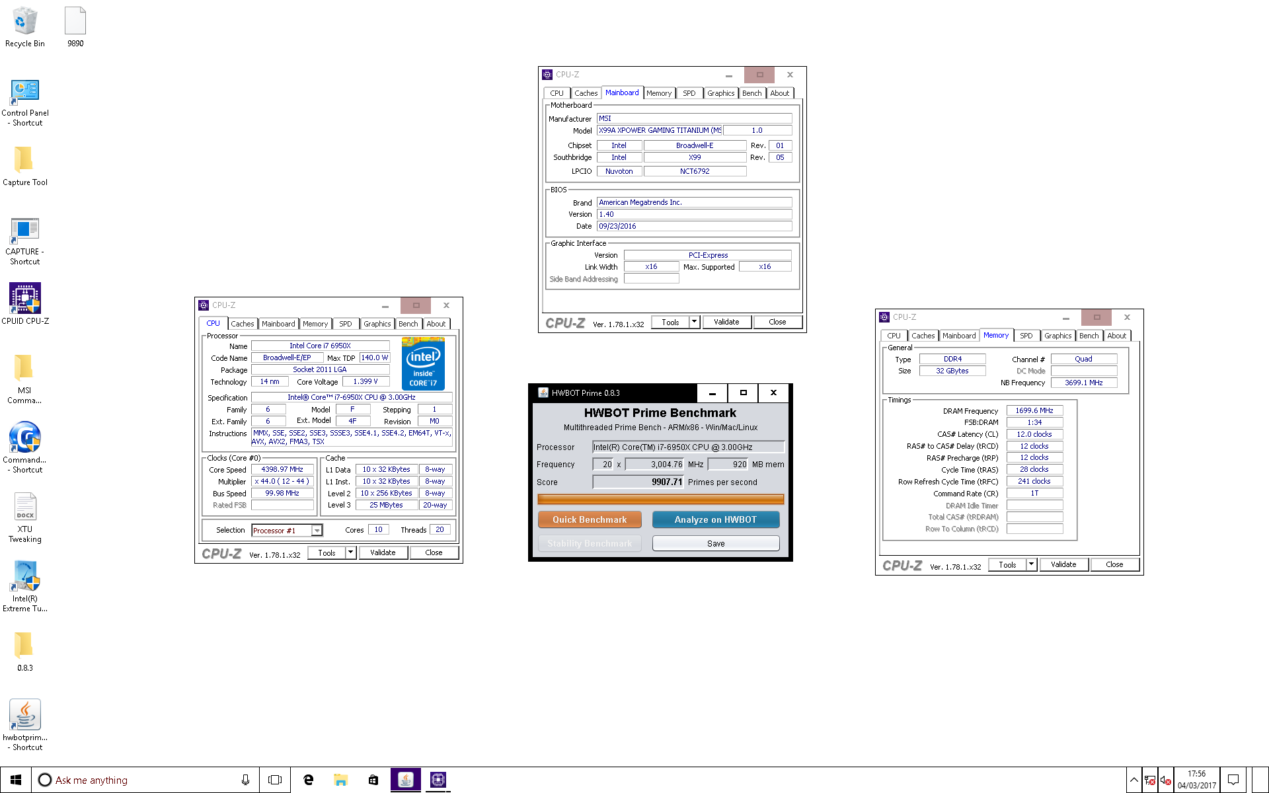The image size is (1269, 793).
Task: Open File Explorer from the taskbar
Action: click(x=340, y=780)
